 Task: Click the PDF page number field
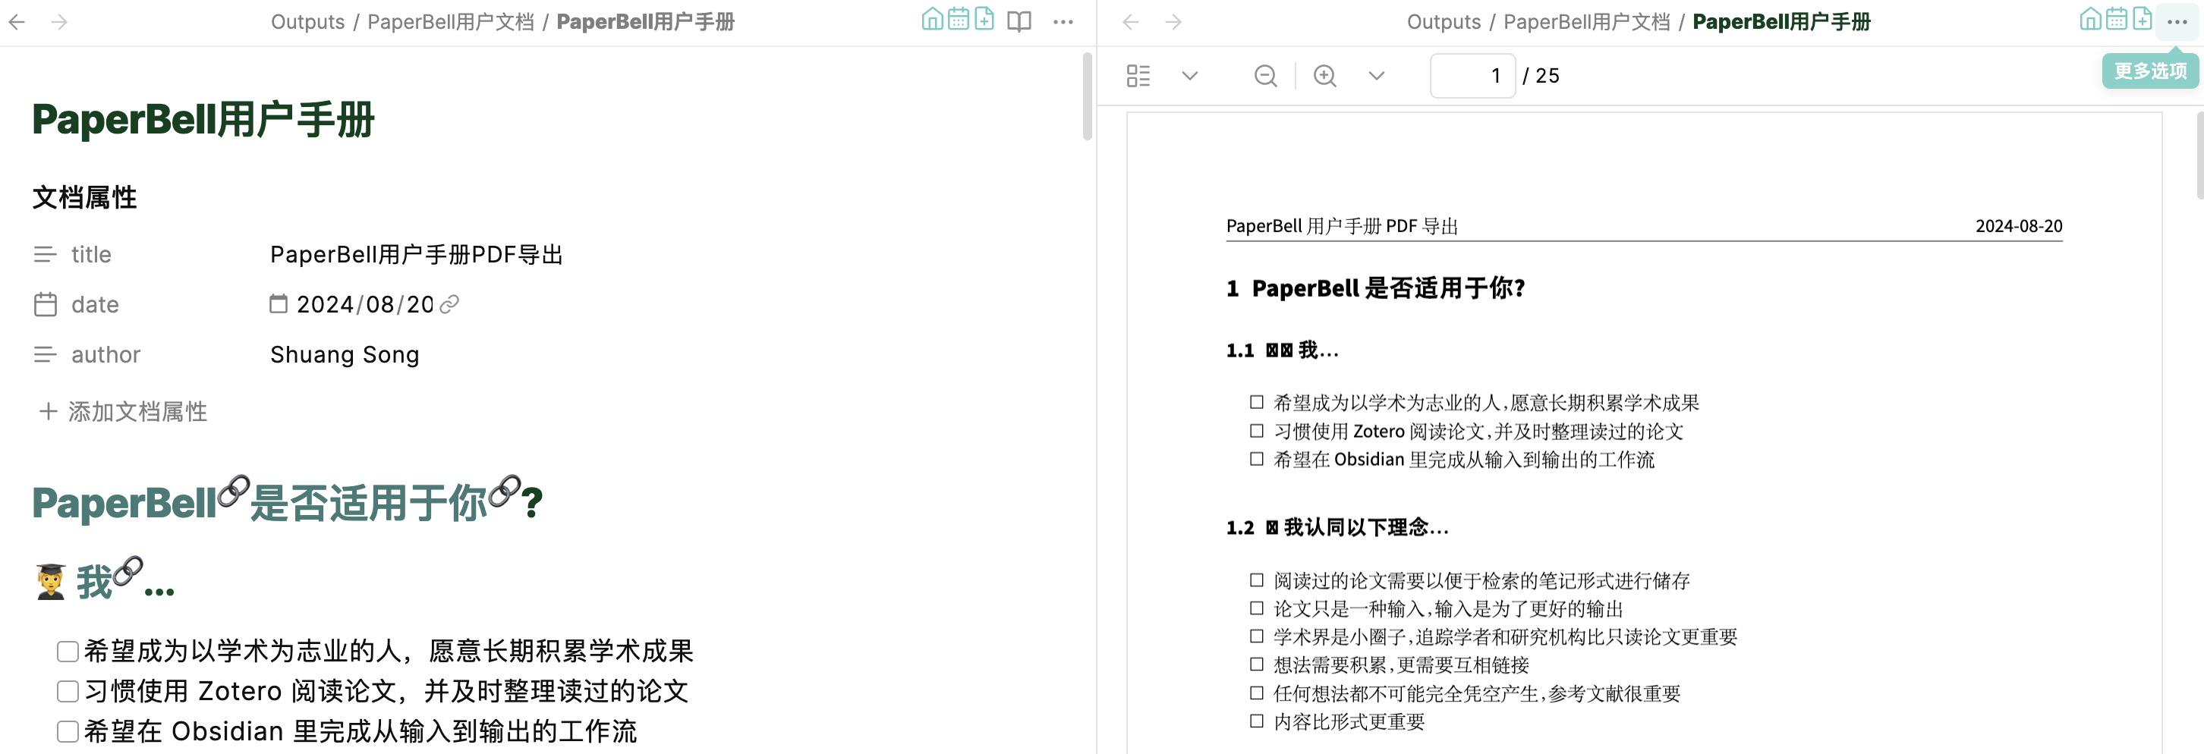(x=1472, y=75)
